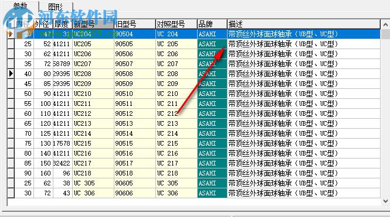Viewport: 390px width, 217px height.
Task: Sort by the 旧型号 column header
Action: [135, 24]
